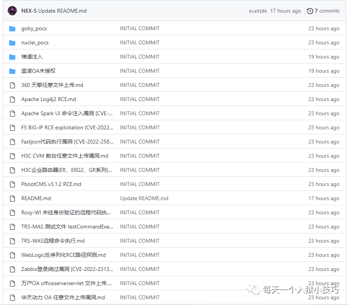Click file icon for H3C企业路由器 file
This screenshot has width=350, height=305.
click(13, 170)
